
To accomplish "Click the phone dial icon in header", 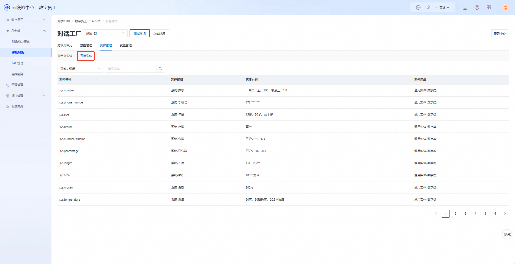I will (428, 8).
